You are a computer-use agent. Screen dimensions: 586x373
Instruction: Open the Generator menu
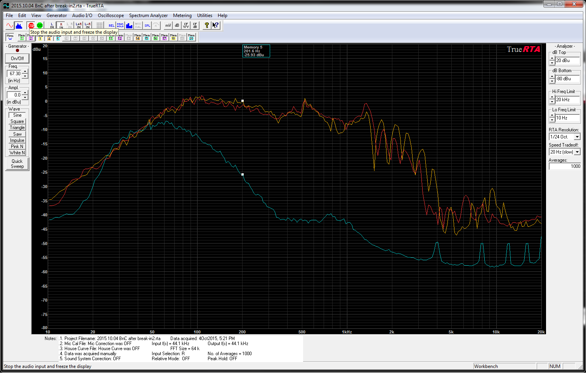click(x=57, y=16)
